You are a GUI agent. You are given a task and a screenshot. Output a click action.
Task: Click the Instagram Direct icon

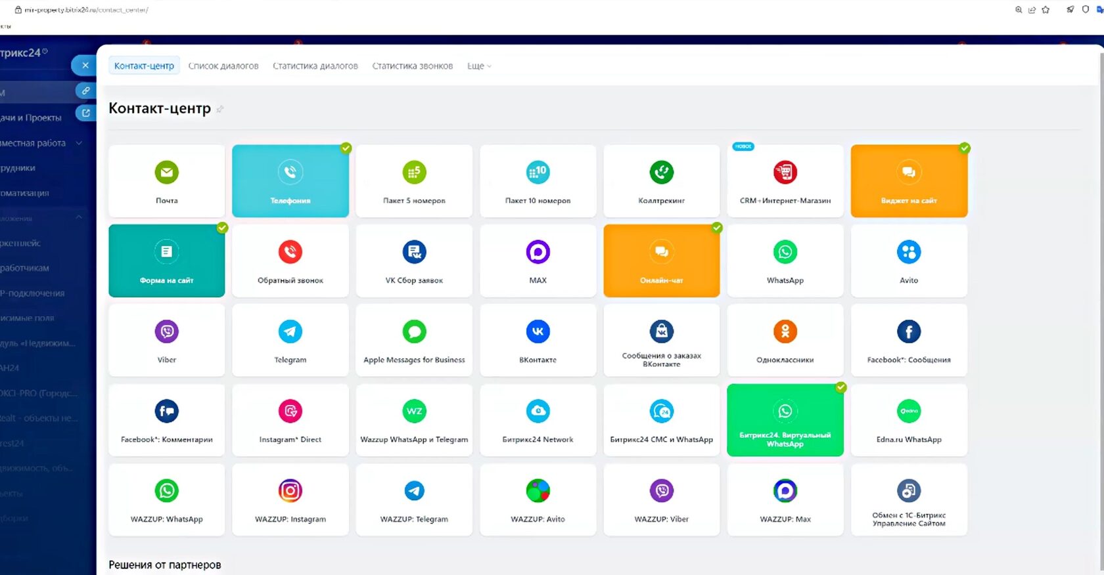tap(290, 412)
